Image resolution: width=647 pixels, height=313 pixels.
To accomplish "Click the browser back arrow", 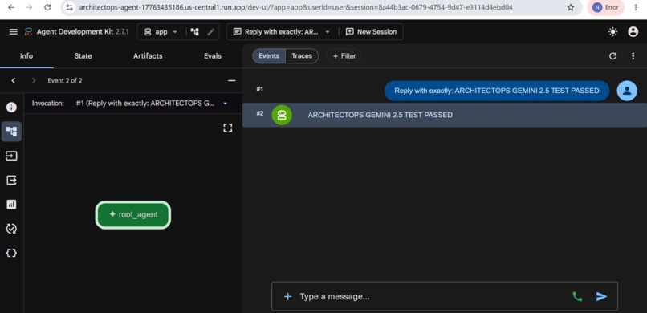I will [10, 7].
